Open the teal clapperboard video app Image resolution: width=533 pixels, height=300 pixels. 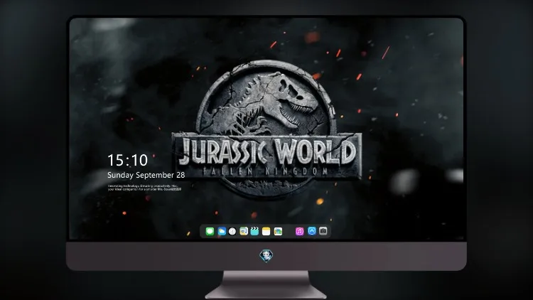point(254,231)
